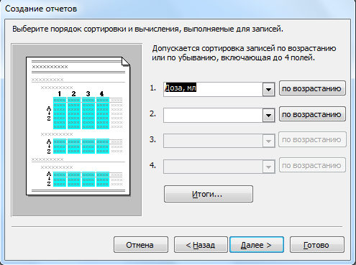Toggle sort order button for field 2
The image size is (356, 265).
point(312,114)
